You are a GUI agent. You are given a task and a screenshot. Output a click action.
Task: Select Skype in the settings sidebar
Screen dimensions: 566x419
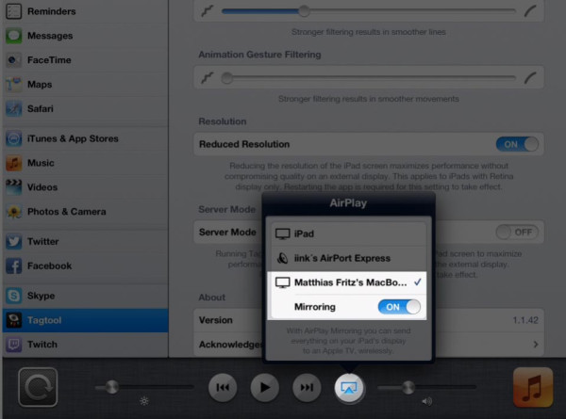(x=41, y=295)
